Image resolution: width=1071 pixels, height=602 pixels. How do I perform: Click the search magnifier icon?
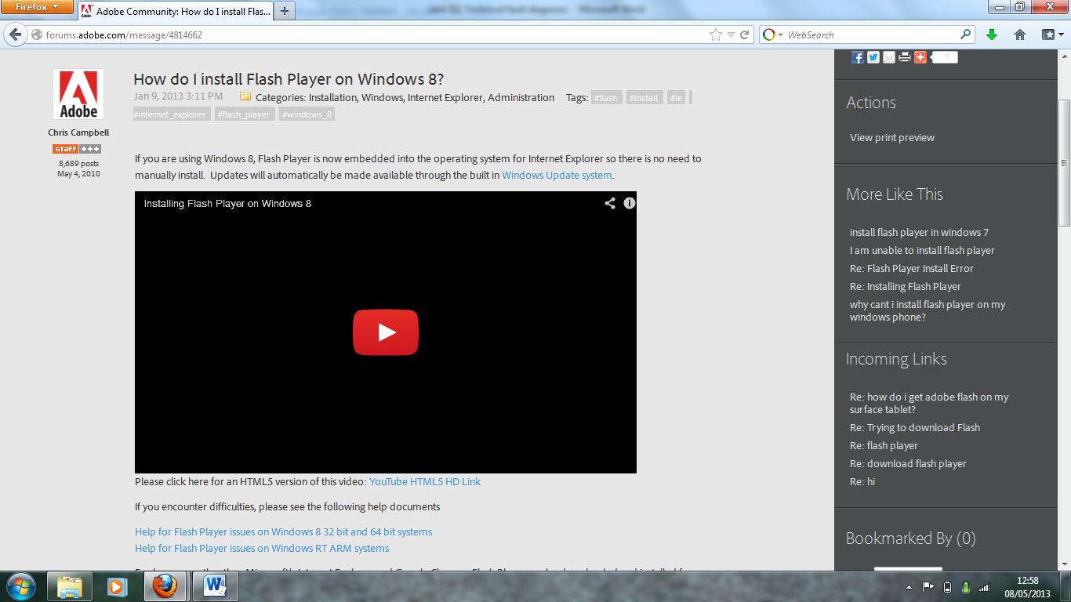[x=966, y=34]
